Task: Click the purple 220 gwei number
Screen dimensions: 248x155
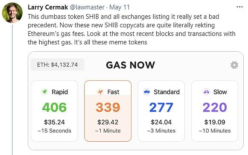Action: click(215, 108)
